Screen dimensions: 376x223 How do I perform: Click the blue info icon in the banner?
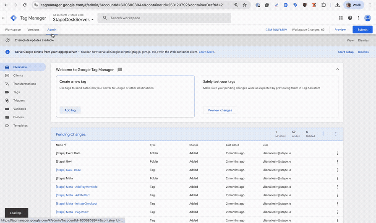(8, 52)
